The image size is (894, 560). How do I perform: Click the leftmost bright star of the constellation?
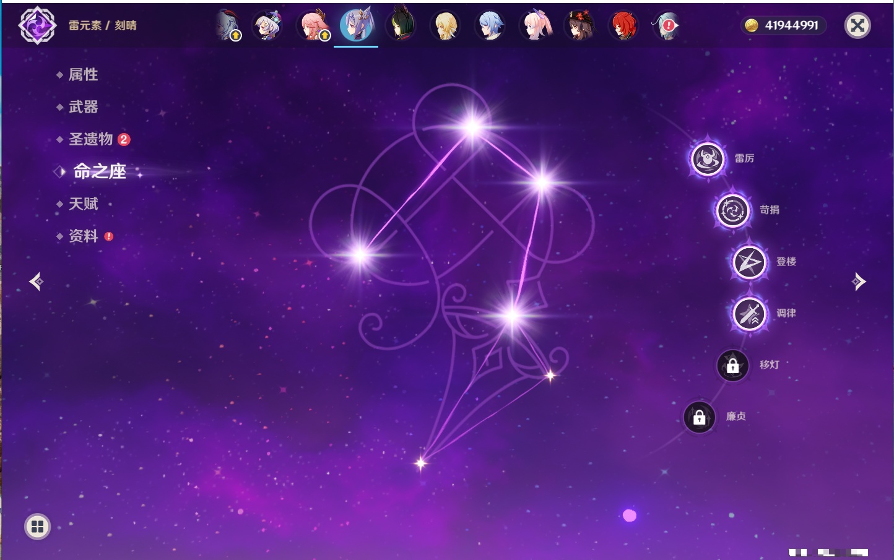pyautogui.click(x=360, y=254)
